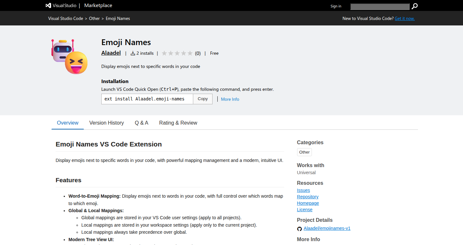This screenshot has width=463, height=245.
Task: Copy the install command
Action: (203, 99)
